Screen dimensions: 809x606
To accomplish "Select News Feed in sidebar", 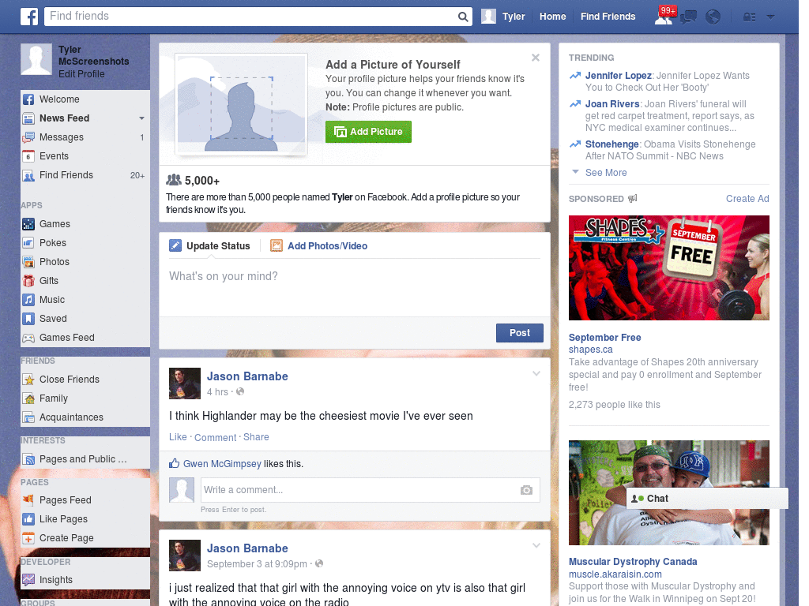I will [65, 118].
